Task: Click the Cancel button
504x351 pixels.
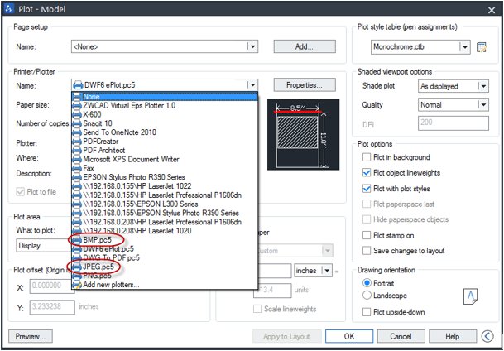Action: (x=401, y=337)
